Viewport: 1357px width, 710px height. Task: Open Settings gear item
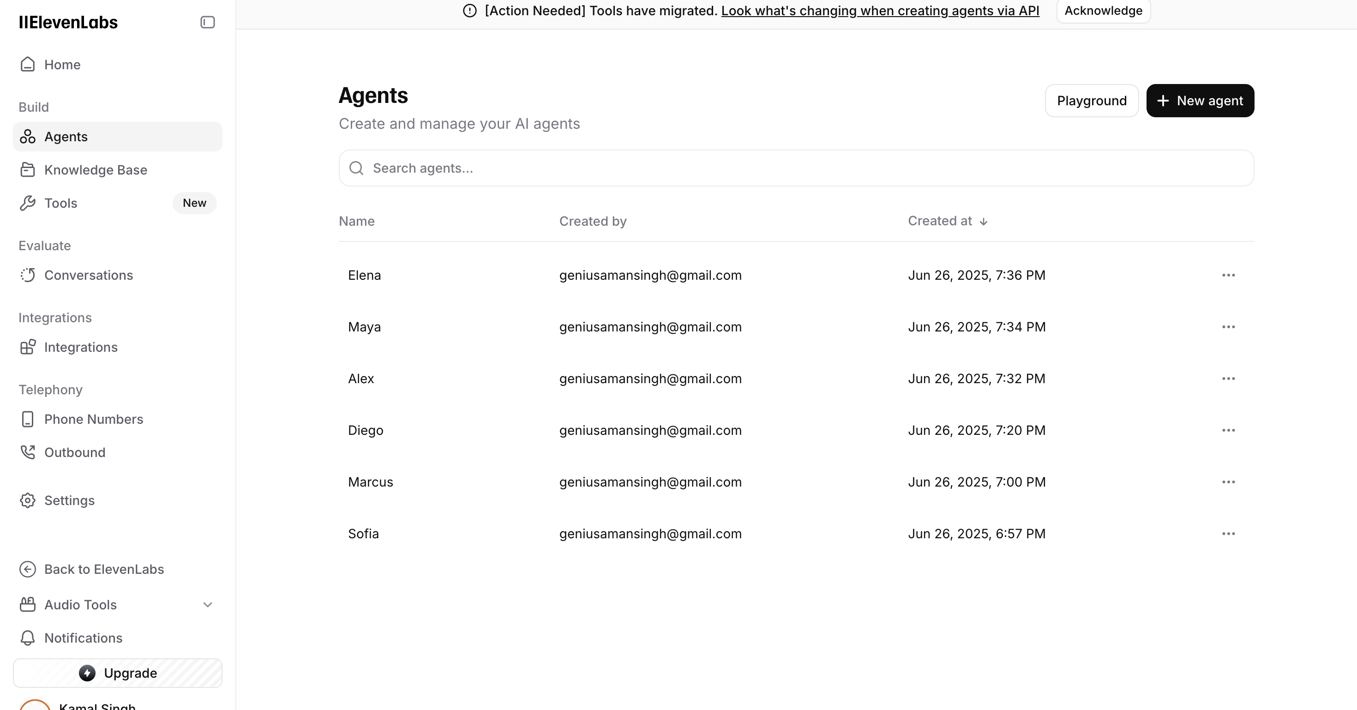tap(69, 500)
